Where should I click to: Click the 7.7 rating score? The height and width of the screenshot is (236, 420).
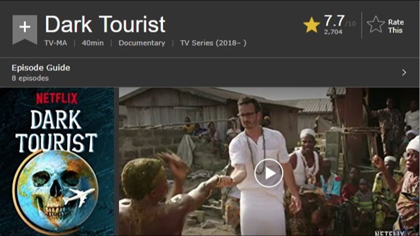pyautogui.click(x=334, y=21)
